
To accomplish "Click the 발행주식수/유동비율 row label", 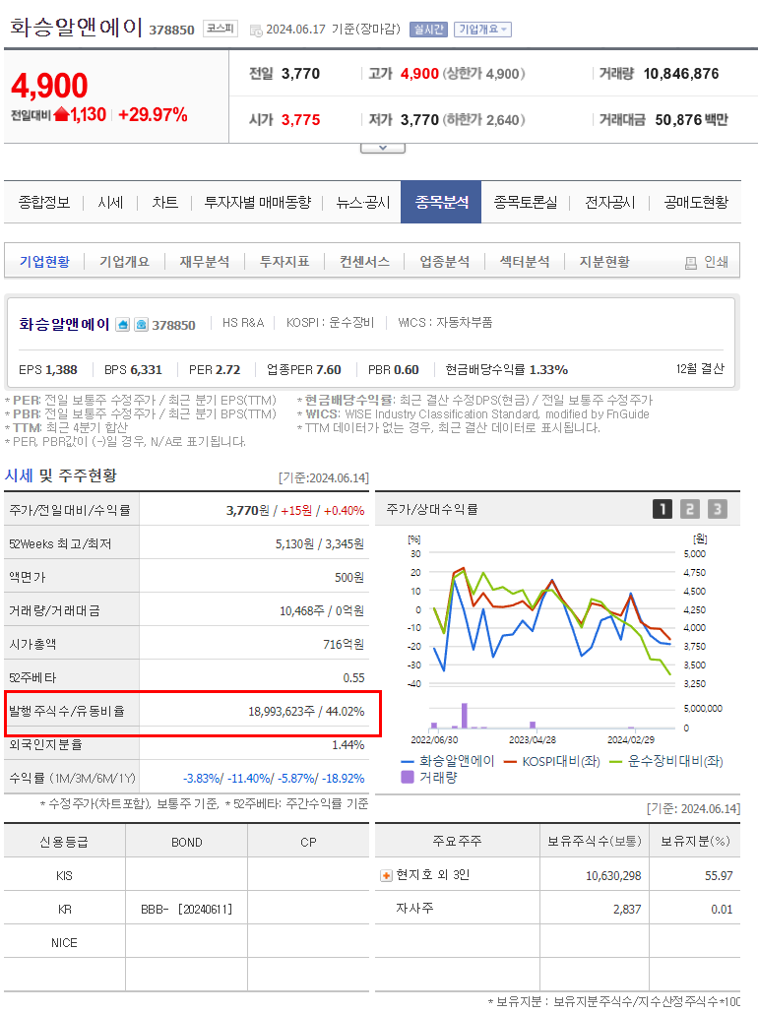I will [67, 712].
